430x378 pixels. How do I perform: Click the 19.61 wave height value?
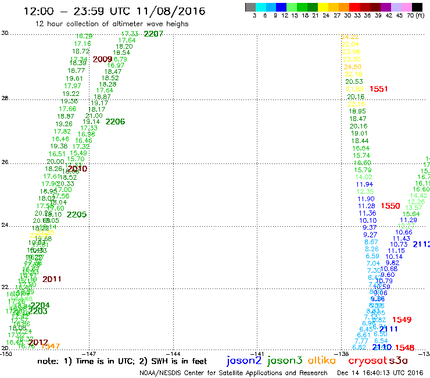74,79
